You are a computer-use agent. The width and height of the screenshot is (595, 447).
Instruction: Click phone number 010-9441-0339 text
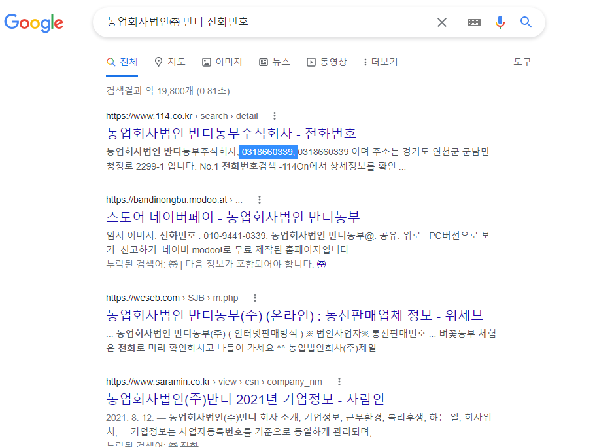point(235,236)
